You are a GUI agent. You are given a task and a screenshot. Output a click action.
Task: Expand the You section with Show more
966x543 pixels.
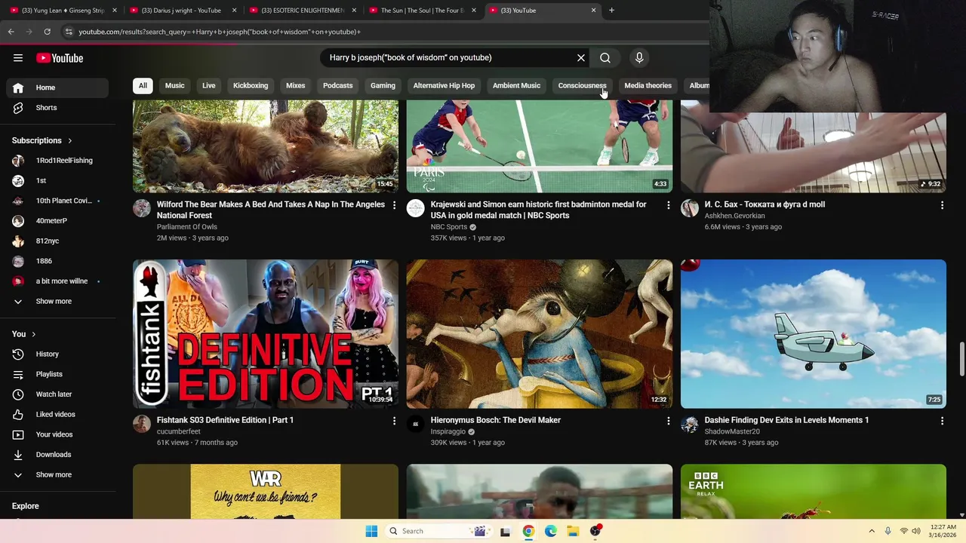click(57, 475)
